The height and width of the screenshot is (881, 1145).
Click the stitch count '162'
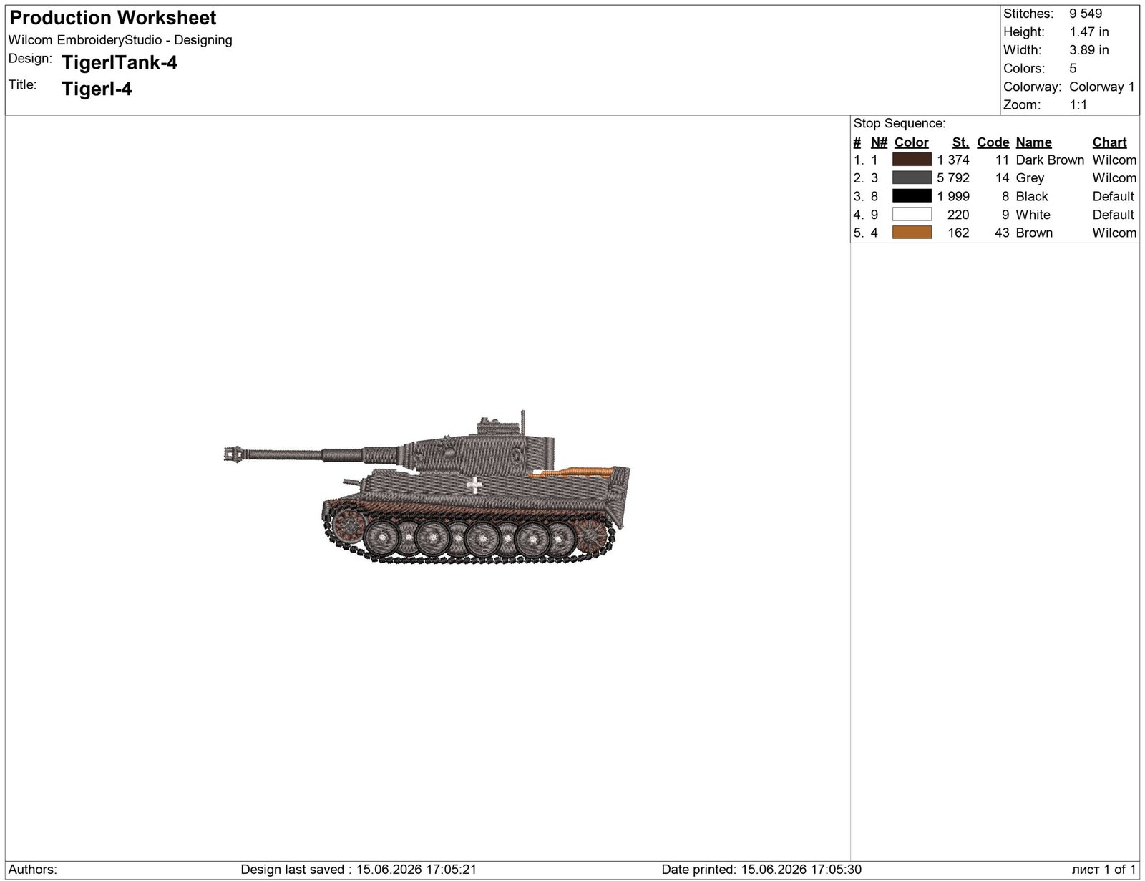(x=958, y=233)
